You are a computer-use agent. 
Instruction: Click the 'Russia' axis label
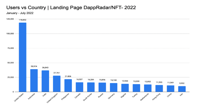pyautogui.click(x=101, y=95)
